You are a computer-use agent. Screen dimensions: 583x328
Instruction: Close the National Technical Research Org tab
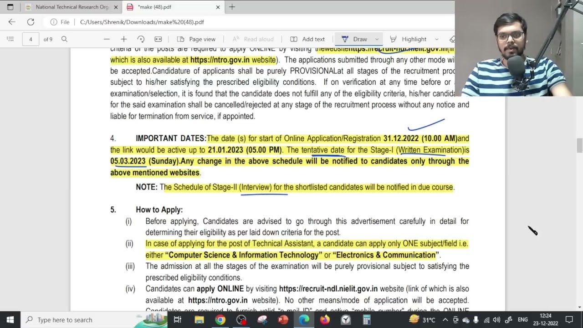(116, 7)
